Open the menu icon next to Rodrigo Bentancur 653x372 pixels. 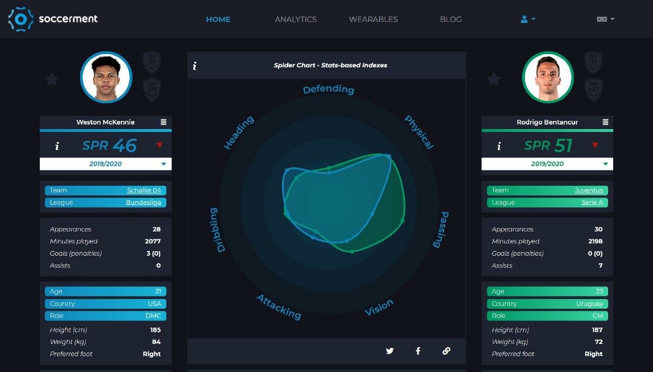tap(605, 122)
